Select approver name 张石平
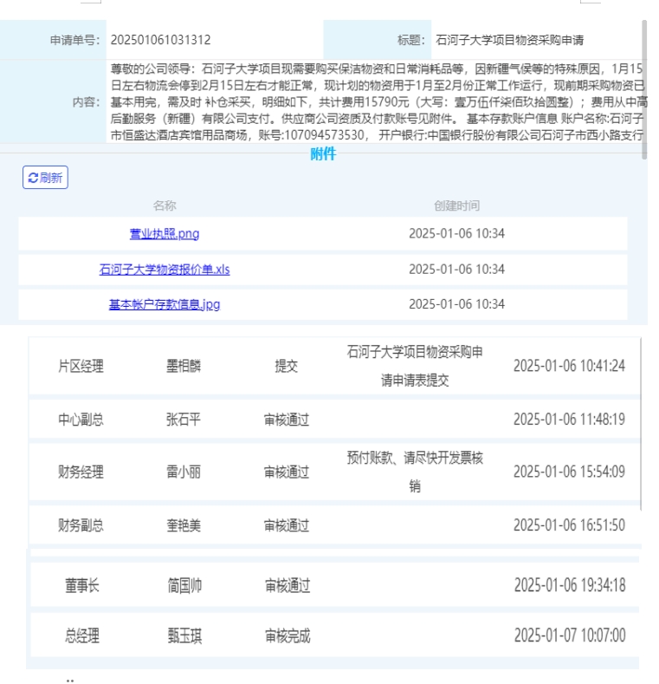 (185, 420)
